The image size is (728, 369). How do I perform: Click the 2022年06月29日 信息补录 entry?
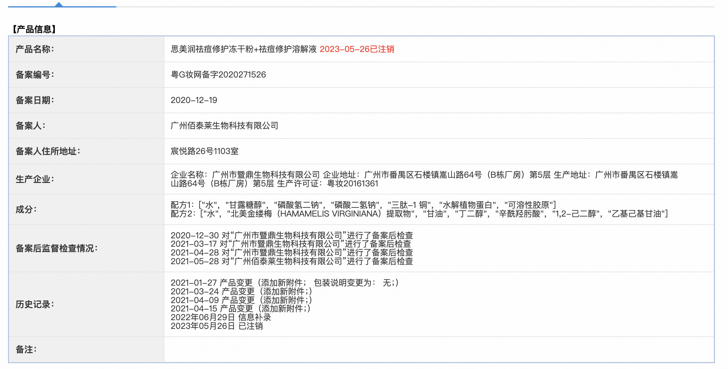point(221,317)
